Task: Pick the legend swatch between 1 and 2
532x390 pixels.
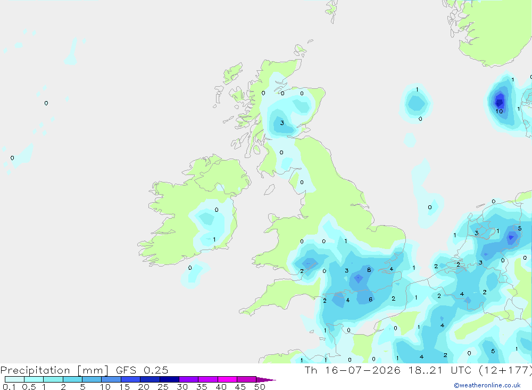Action: pyautogui.click(x=53, y=379)
